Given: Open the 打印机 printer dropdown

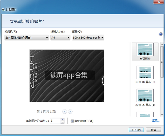Looking at the screenshot, I should 27,38.
